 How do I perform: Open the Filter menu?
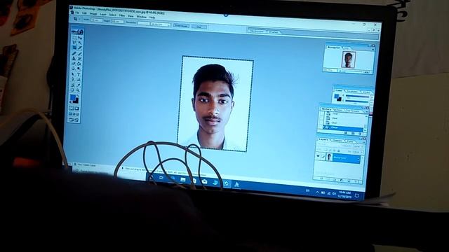coord(122,15)
